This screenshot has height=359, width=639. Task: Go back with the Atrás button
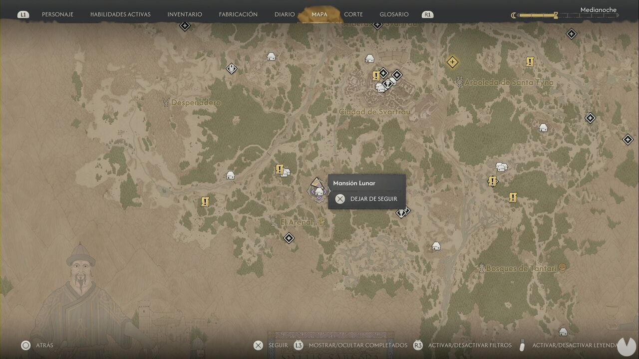[x=37, y=345]
